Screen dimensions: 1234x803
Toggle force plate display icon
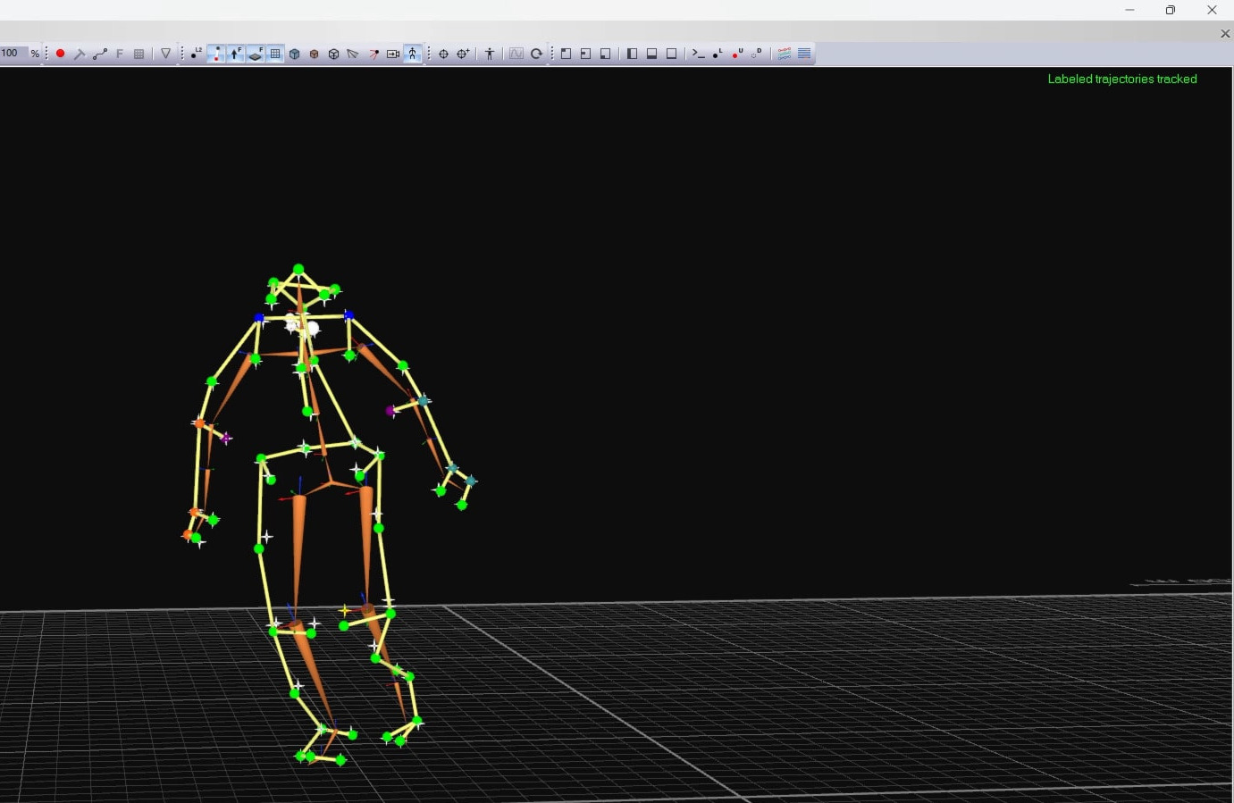pyautogui.click(x=255, y=54)
